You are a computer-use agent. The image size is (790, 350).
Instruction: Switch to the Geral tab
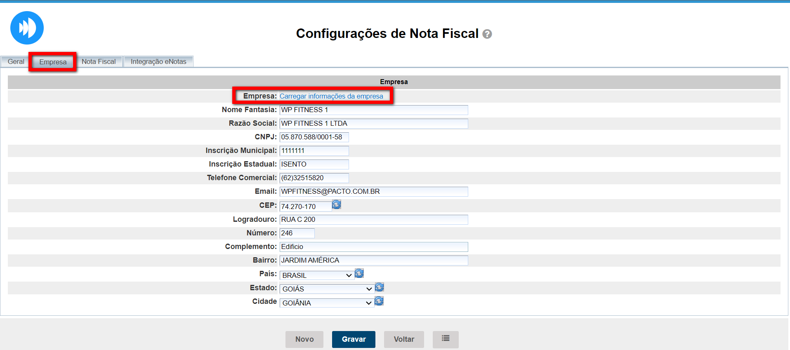pyautogui.click(x=16, y=61)
